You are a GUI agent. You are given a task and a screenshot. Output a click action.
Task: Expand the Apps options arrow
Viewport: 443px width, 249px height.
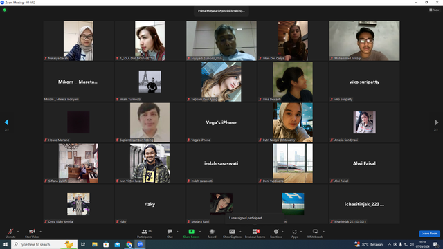[x=301, y=232]
